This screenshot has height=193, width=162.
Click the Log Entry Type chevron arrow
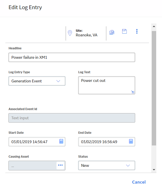pyautogui.click(x=58, y=81)
